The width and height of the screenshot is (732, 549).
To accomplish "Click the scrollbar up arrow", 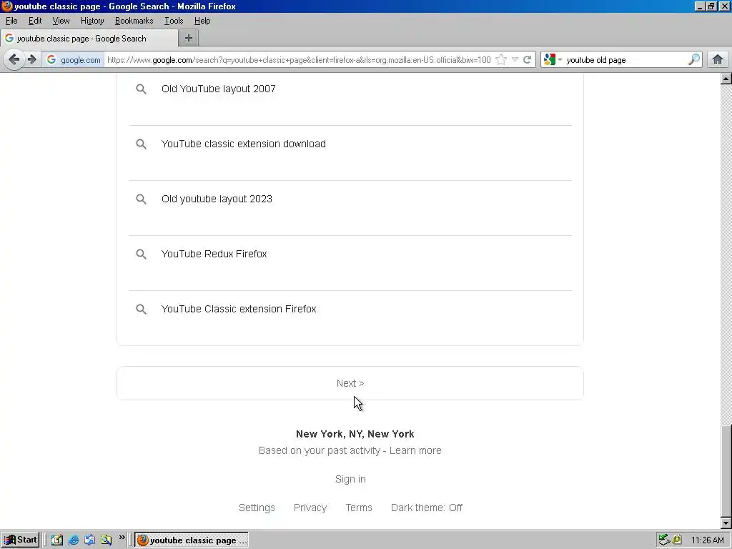I will 726,79.
